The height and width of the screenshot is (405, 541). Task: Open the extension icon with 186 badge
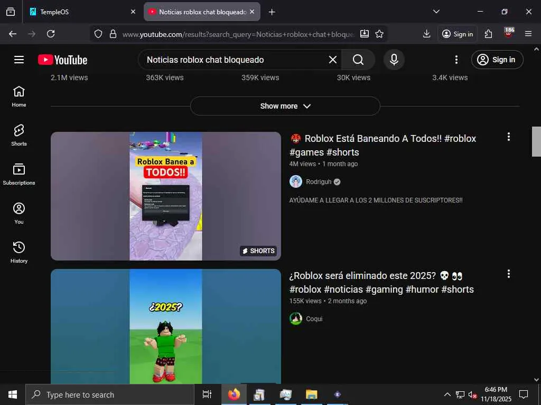(x=509, y=33)
